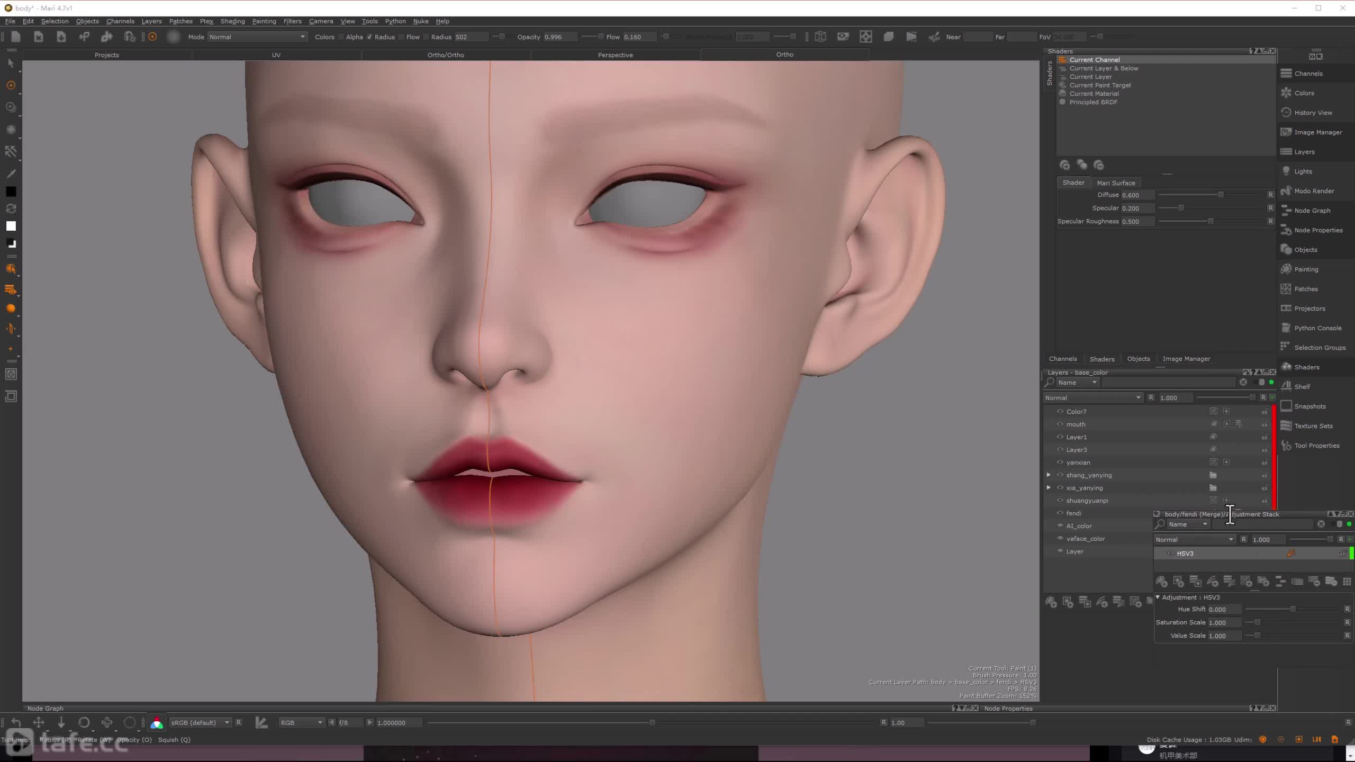Open Selection Groups palette

pos(1313,348)
